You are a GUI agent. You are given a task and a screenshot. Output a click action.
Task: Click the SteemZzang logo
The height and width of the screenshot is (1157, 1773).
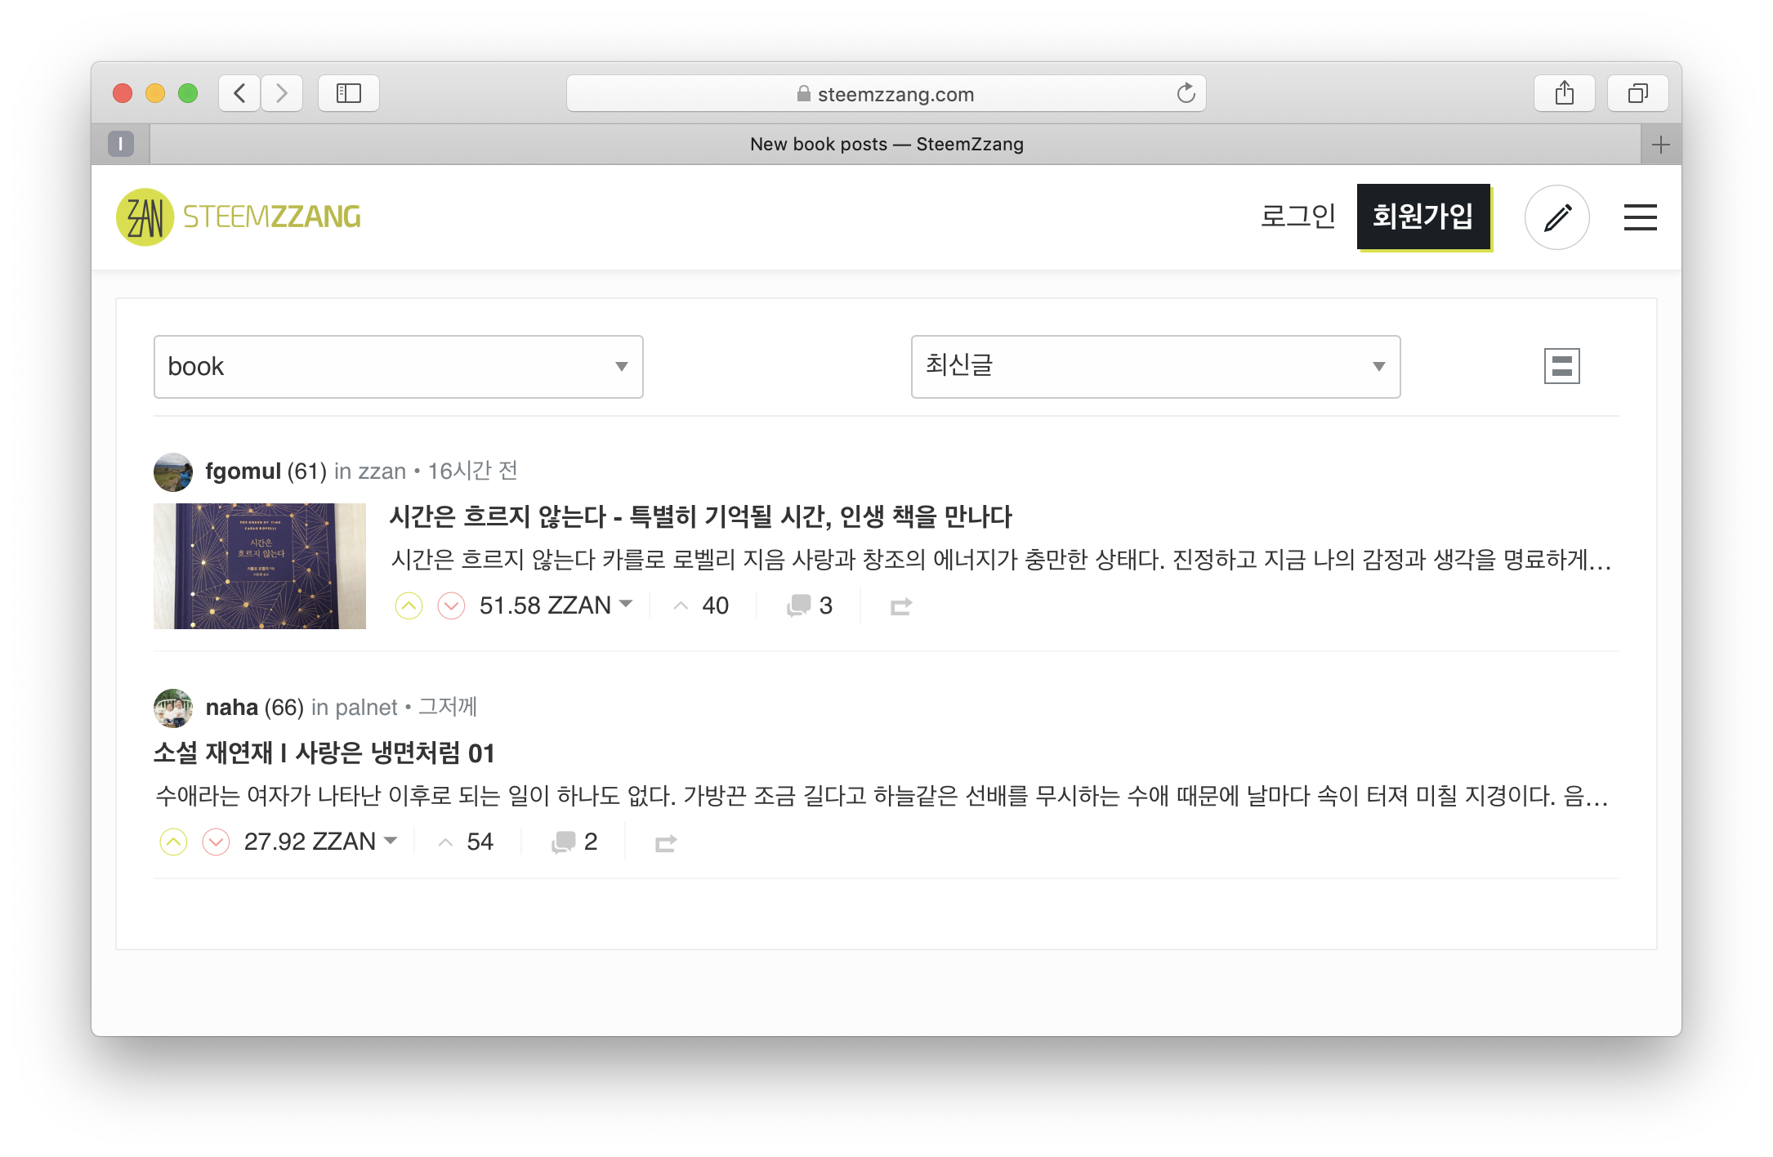click(239, 217)
